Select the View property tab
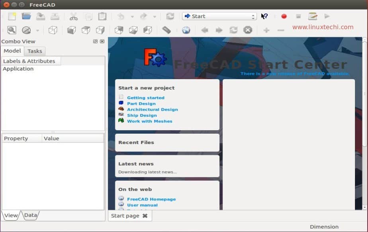 [11, 215]
